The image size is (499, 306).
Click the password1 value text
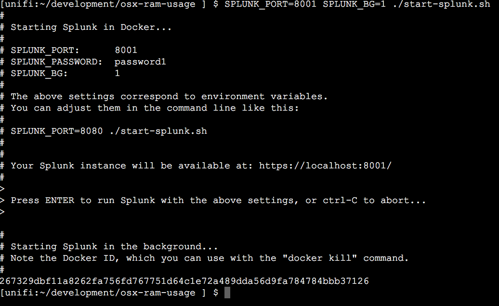[140, 62]
